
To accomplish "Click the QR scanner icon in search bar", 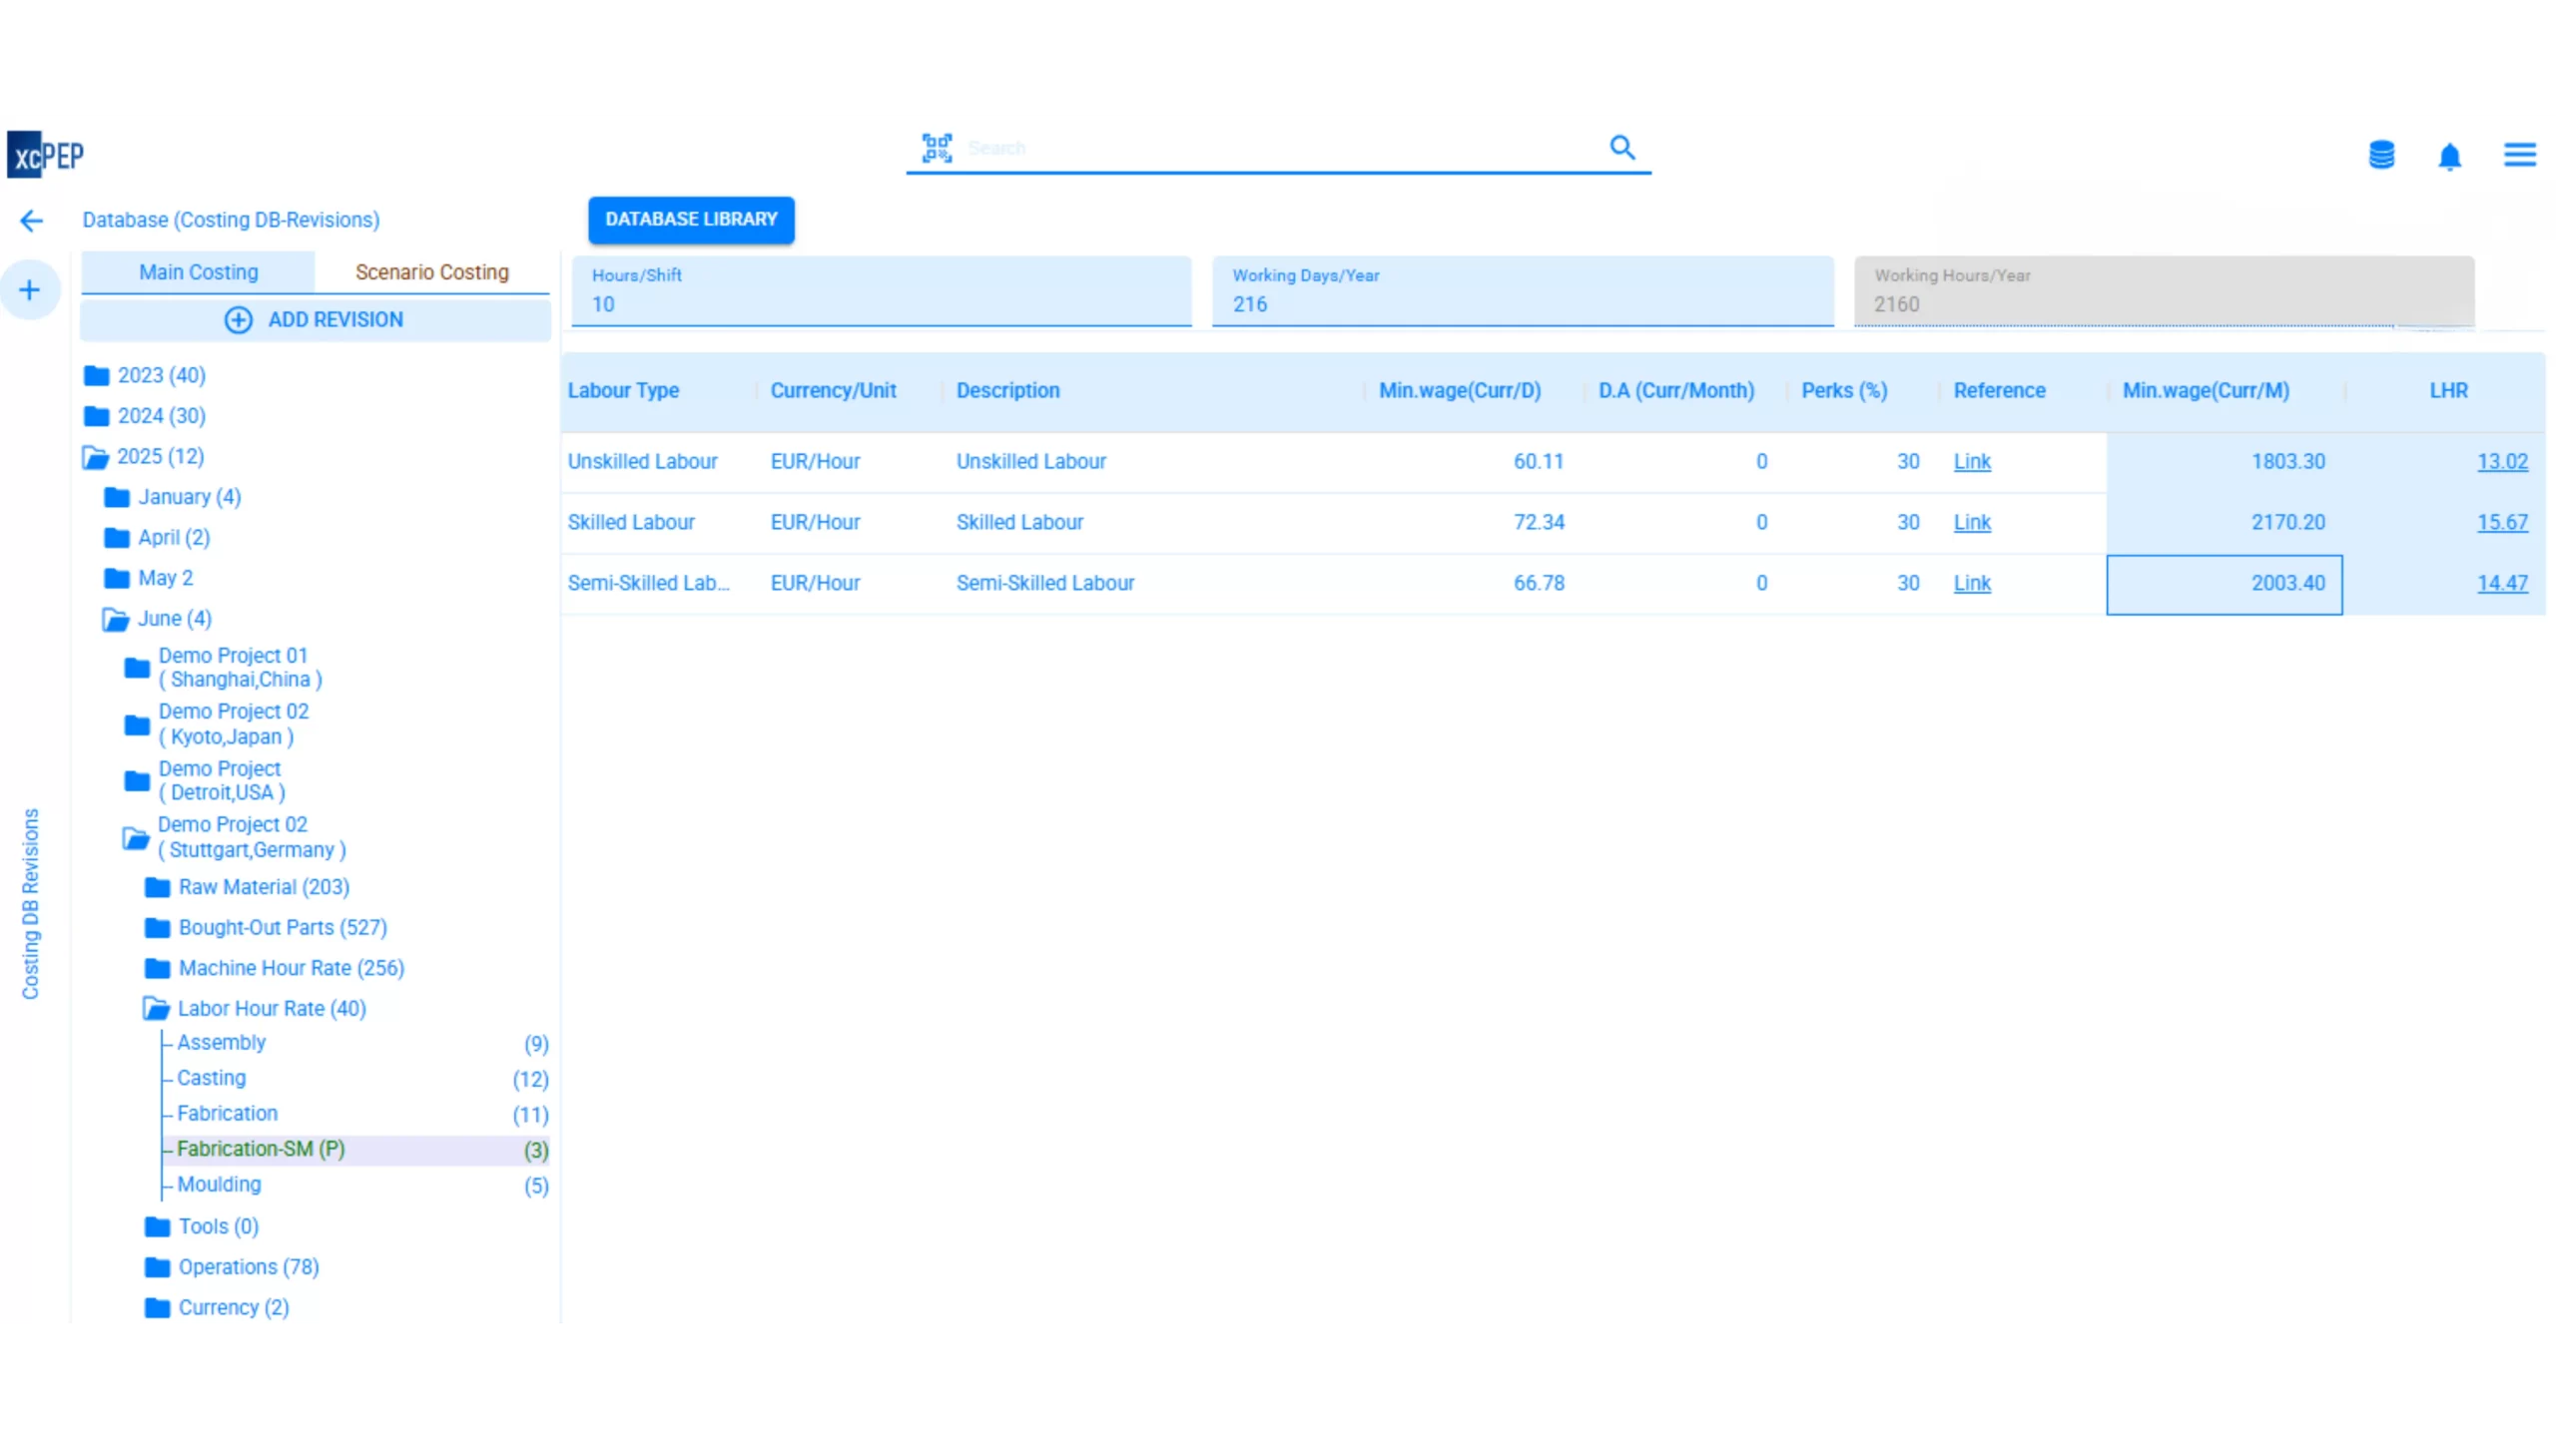I will point(936,149).
